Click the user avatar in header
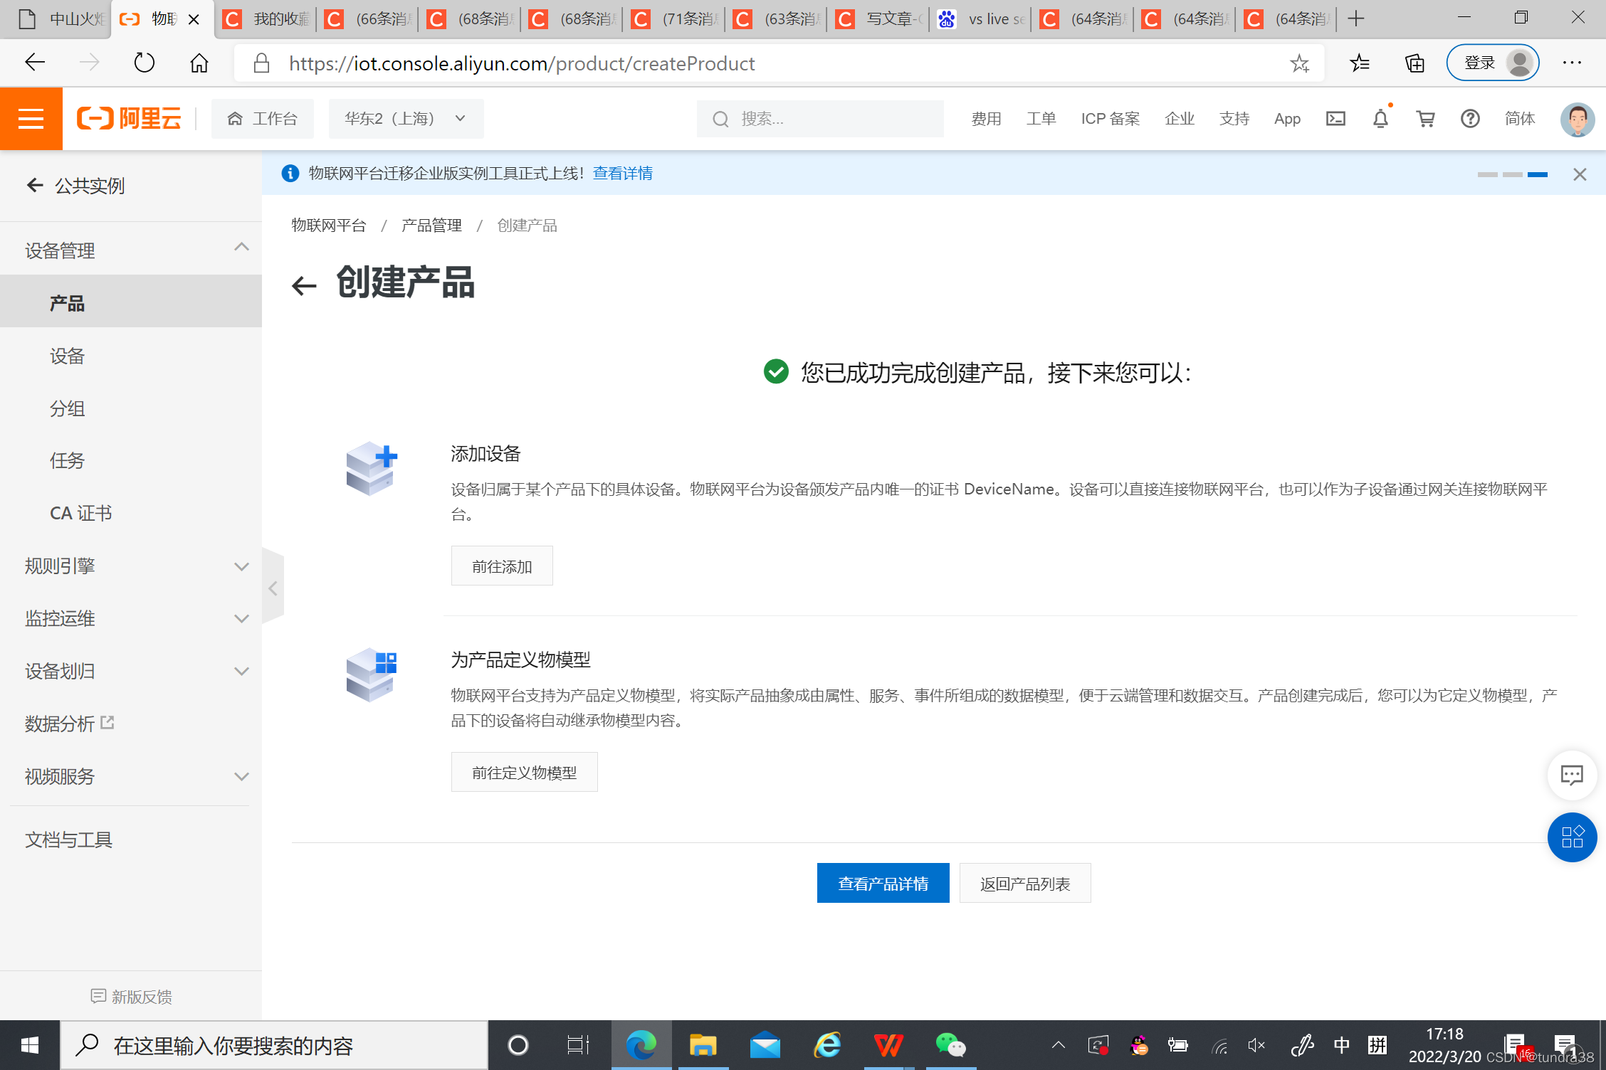This screenshot has width=1606, height=1070. (x=1577, y=119)
